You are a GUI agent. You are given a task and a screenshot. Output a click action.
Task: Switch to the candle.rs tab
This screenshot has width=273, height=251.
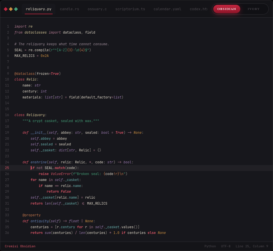coord(69,9)
